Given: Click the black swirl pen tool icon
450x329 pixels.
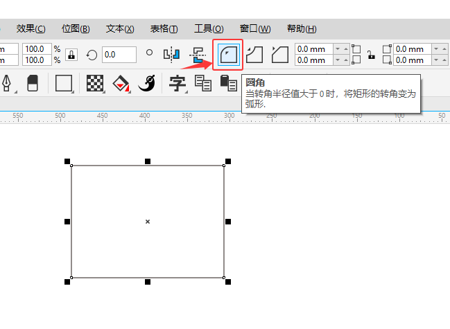Looking at the screenshot, I should point(147,83).
